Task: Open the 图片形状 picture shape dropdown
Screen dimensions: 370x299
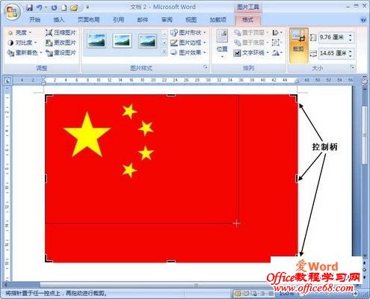Action: (188, 33)
